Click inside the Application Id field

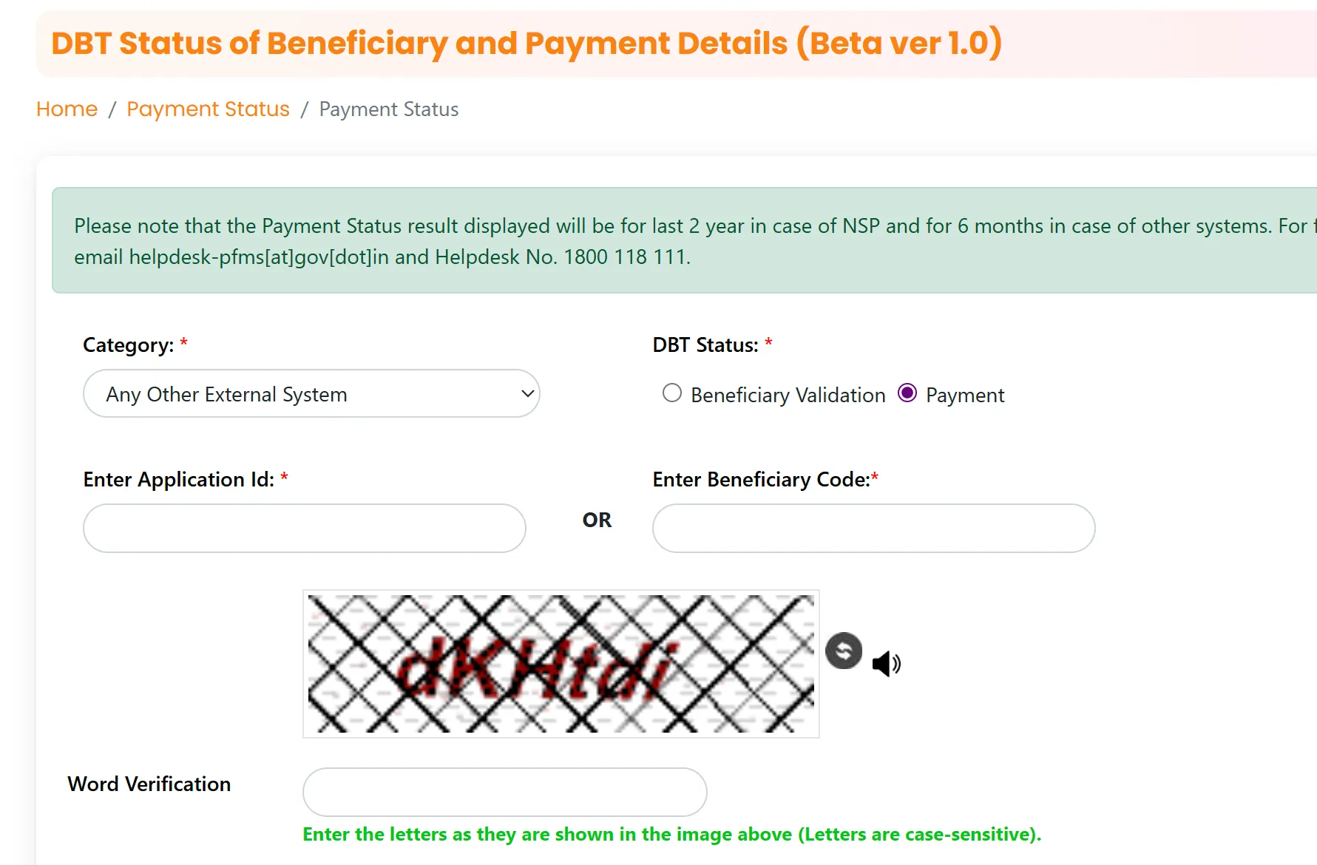(303, 528)
